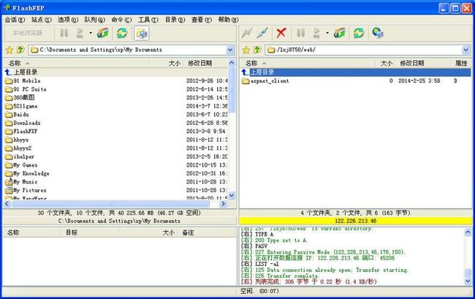Click the right pane pause transfer icon
The image size is (475, 299).
coord(300,33)
